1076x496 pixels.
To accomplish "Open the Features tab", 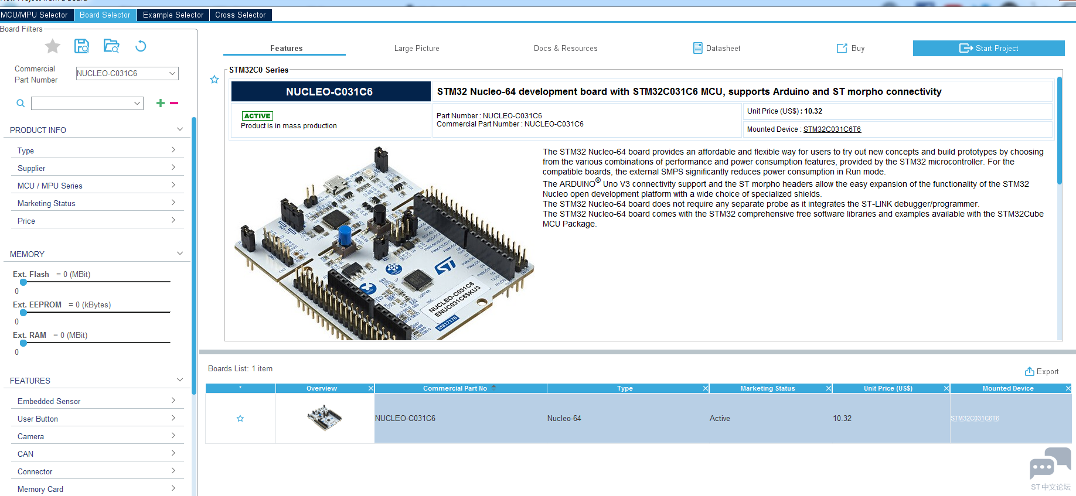I will point(286,48).
